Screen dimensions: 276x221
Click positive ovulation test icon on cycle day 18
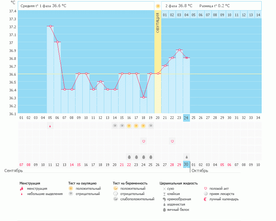[143, 126]
